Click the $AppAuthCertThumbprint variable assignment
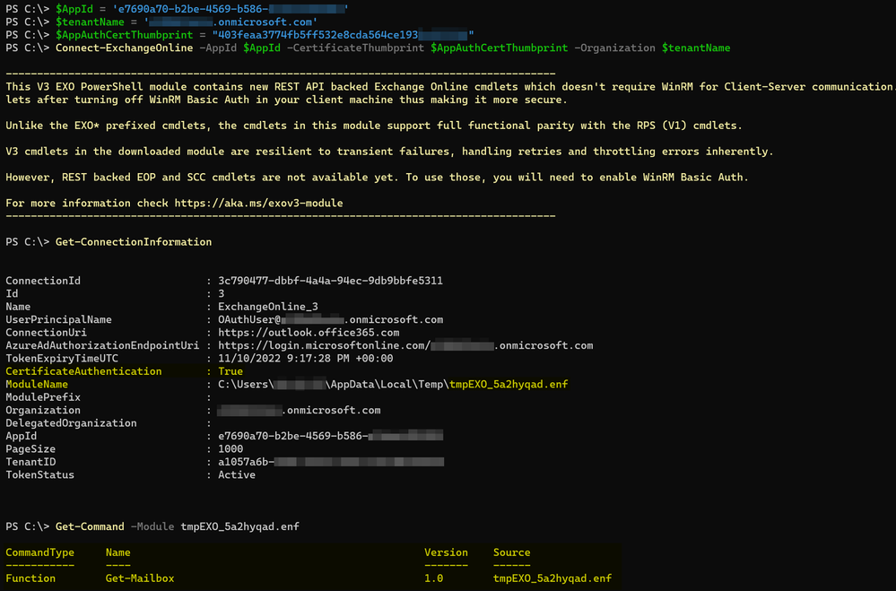Screen dimensions: 896x591 (124, 35)
